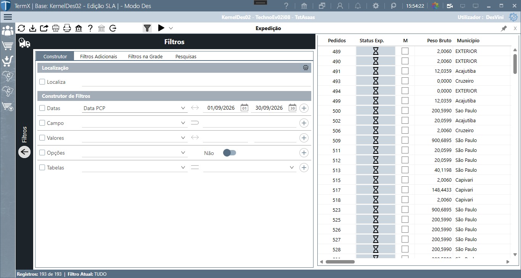Click the export share icon in the toolbar
Viewport: 521px width, 278px height.
pos(44,28)
